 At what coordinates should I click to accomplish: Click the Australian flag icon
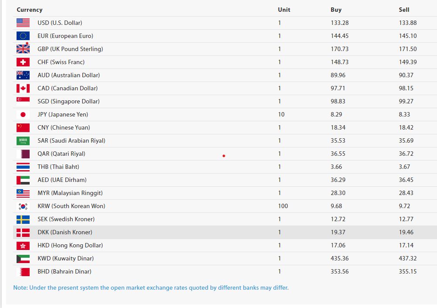click(23, 75)
